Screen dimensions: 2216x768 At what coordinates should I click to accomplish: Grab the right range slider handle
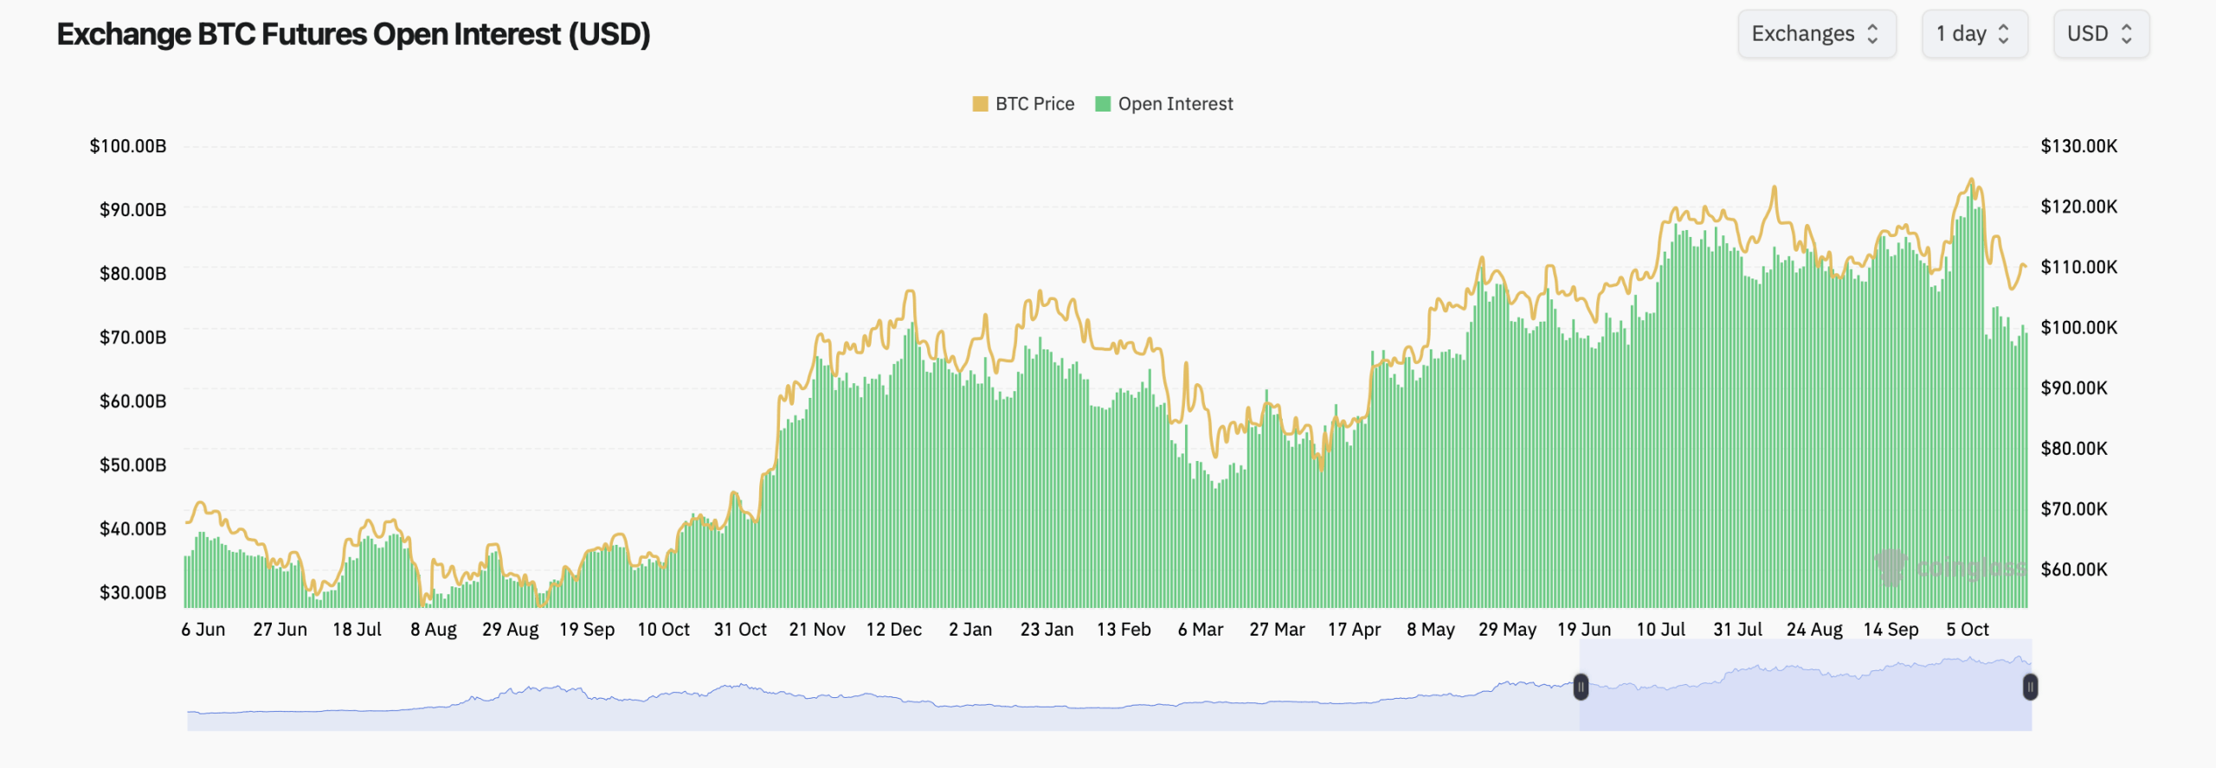tap(2030, 688)
